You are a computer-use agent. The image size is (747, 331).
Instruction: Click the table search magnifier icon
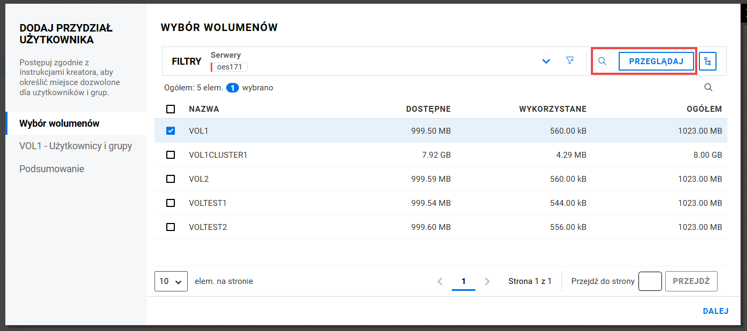click(x=708, y=88)
